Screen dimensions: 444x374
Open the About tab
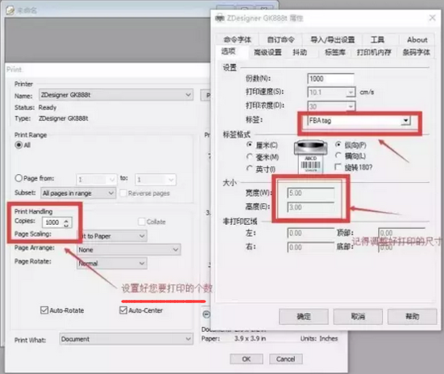417,40
